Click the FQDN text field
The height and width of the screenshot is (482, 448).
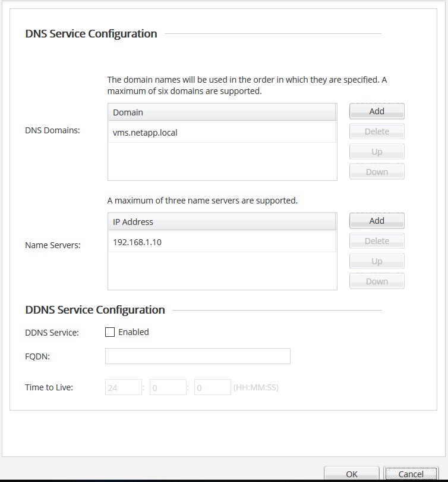tap(197, 356)
